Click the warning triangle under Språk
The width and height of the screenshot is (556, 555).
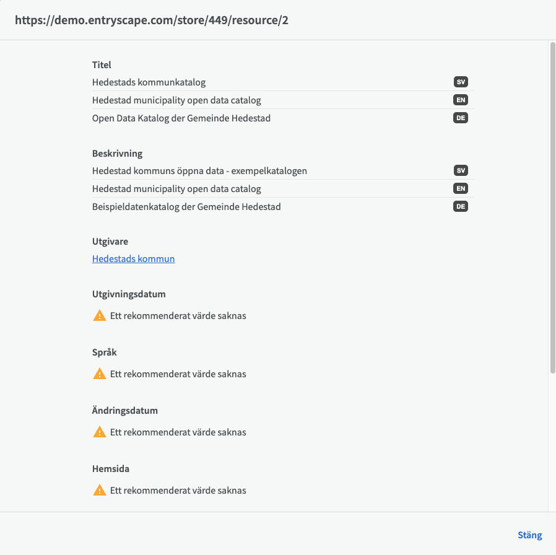pos(99,374)
